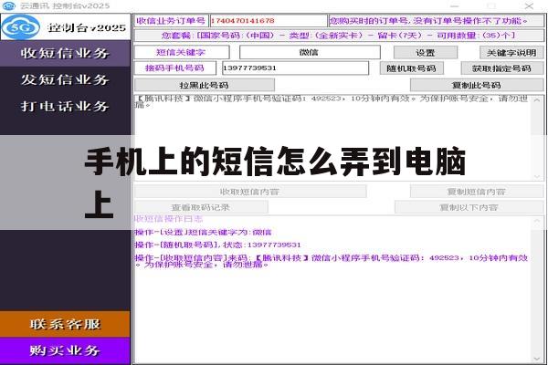Click the 5G cloud logo icon
Screen dimensions: 548x365
point(21,27)
